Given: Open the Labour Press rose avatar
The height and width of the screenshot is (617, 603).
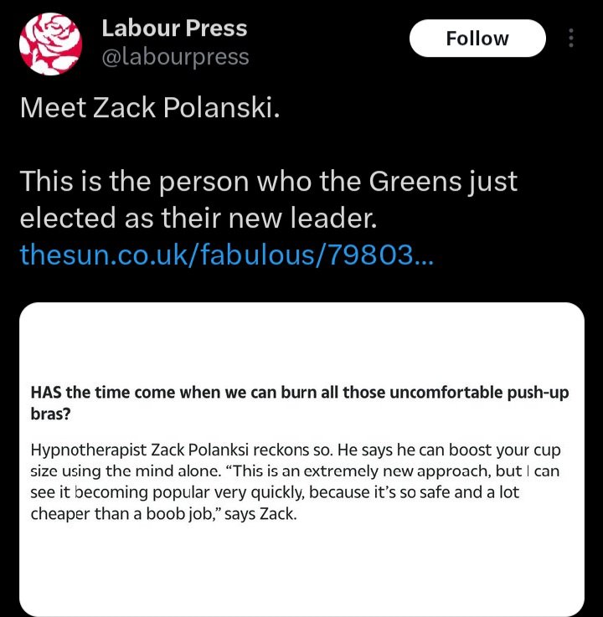Looking at the screenshot, I should [51, 44].
